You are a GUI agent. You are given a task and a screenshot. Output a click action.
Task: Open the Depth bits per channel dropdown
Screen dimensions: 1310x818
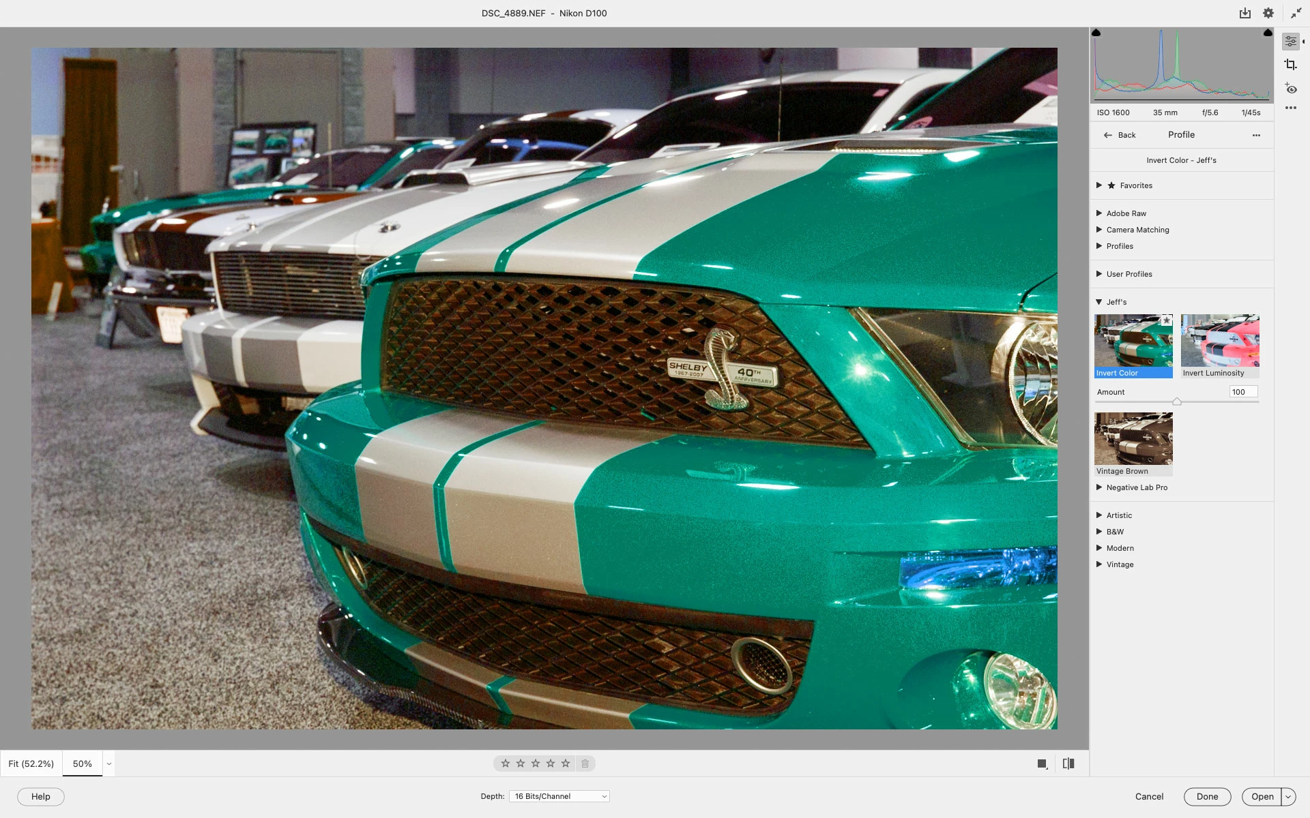[x=559, y=796]
